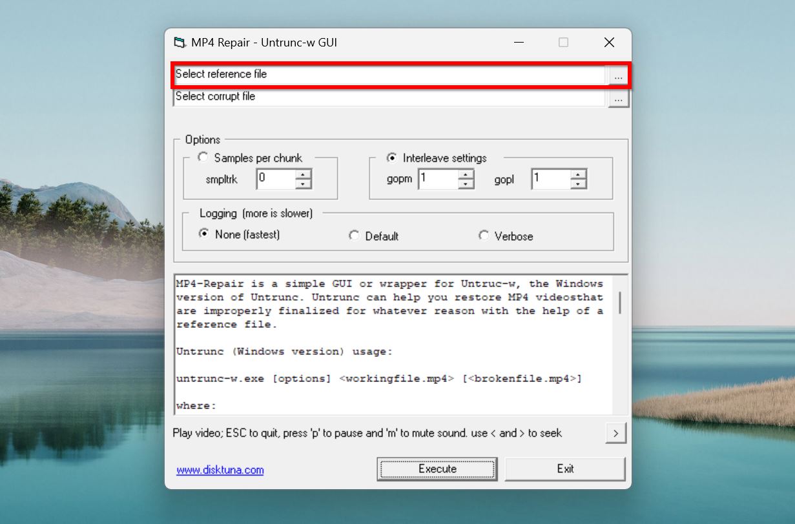Viewport: 795px width, 524px height.
Task: Choose Verbose logging option
Action: 484,236
